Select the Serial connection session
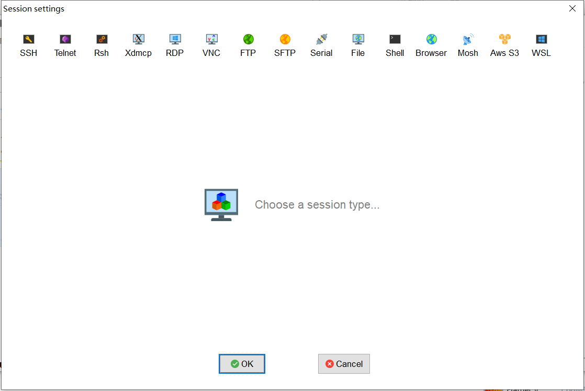Viewport: 585px width, 391px height. tap(321, 45)
